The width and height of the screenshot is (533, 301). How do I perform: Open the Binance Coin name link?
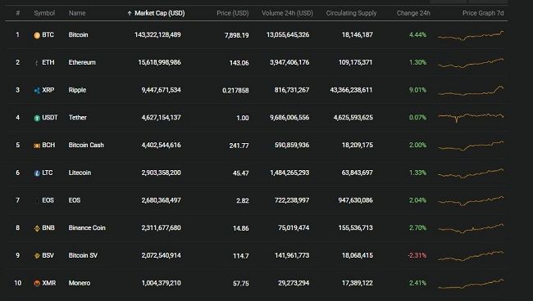pos(87,227)
